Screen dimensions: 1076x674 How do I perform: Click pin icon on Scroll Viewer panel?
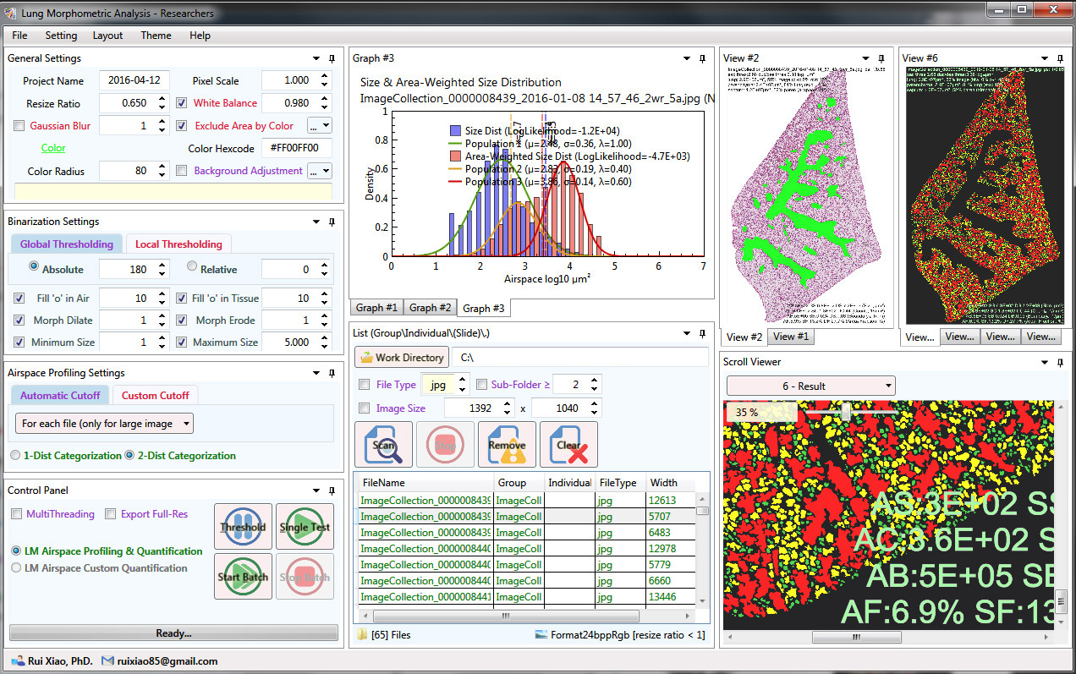tap(1059, 362)
